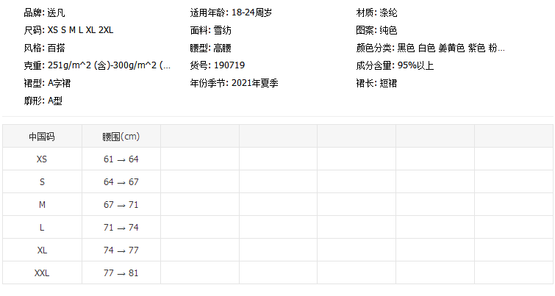Select the M size row label
The image size is (555, 296).
click(42, 205)
